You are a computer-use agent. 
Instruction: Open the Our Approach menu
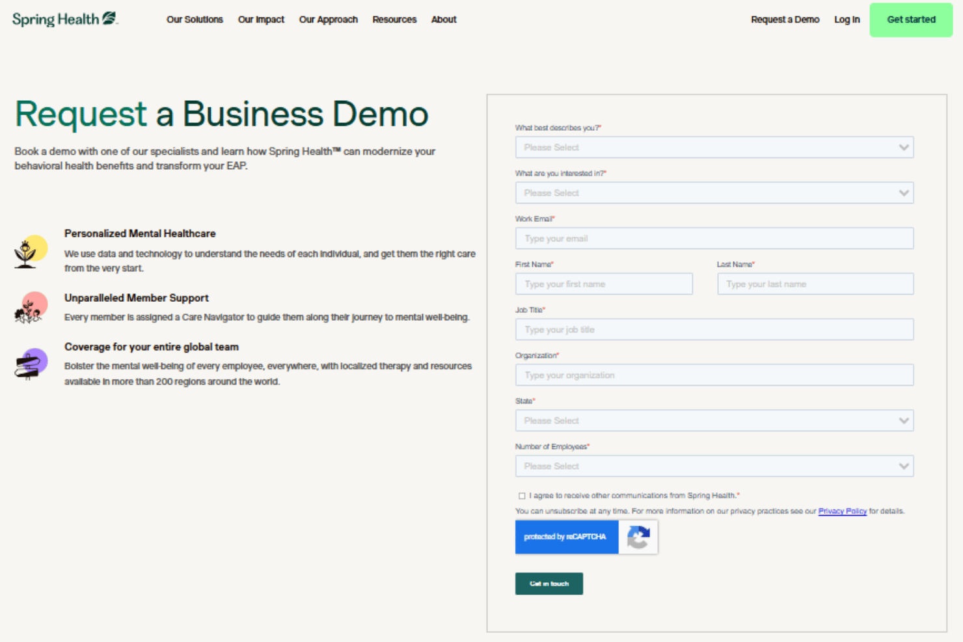(329, 20)
